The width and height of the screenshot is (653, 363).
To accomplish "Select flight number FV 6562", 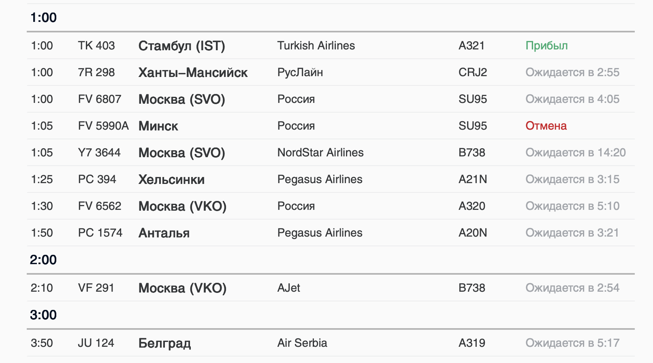I will coord(100,206).
